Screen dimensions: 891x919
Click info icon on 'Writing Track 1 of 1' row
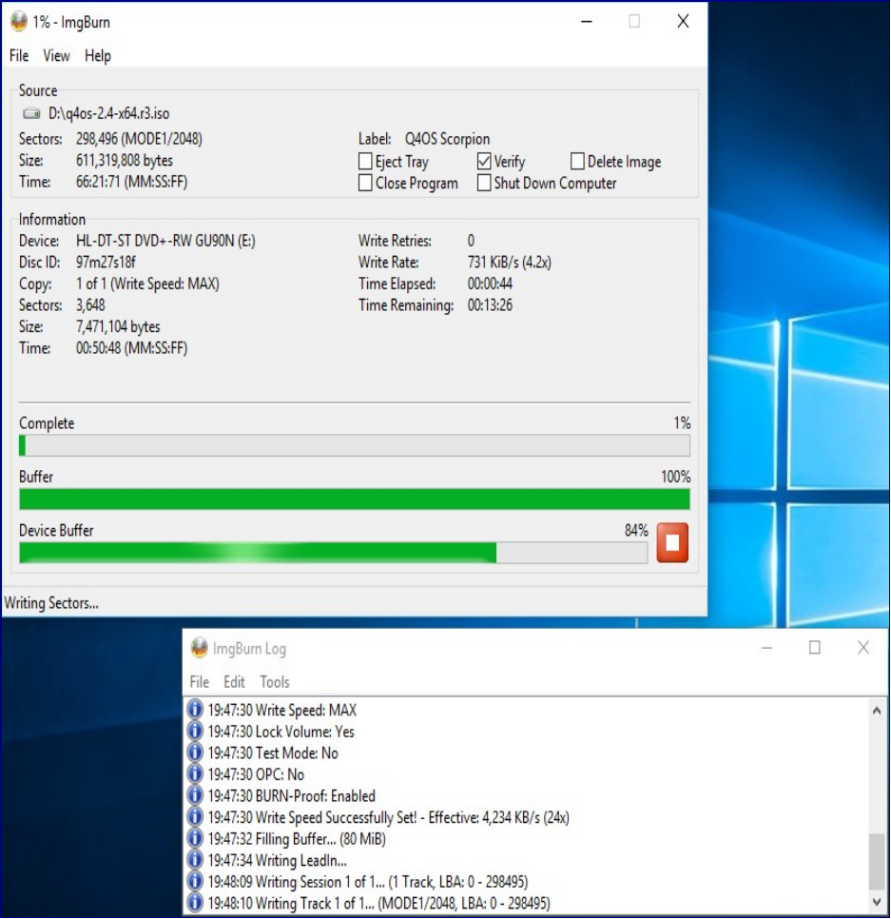tap(195, 903)
